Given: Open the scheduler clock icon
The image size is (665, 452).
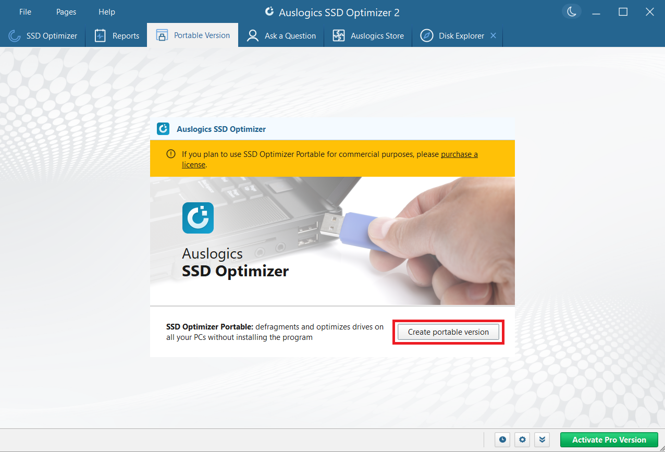Looking at the screenshot, I should pos(502,439).
